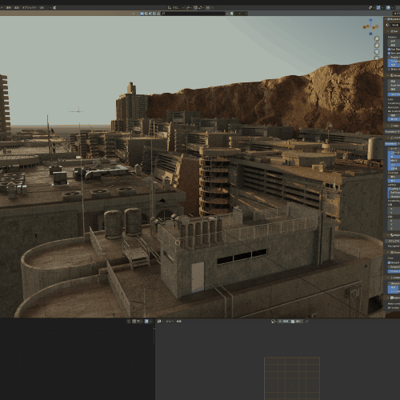
Task: Open the snap-to options dropdown
Action: (201, 8)
